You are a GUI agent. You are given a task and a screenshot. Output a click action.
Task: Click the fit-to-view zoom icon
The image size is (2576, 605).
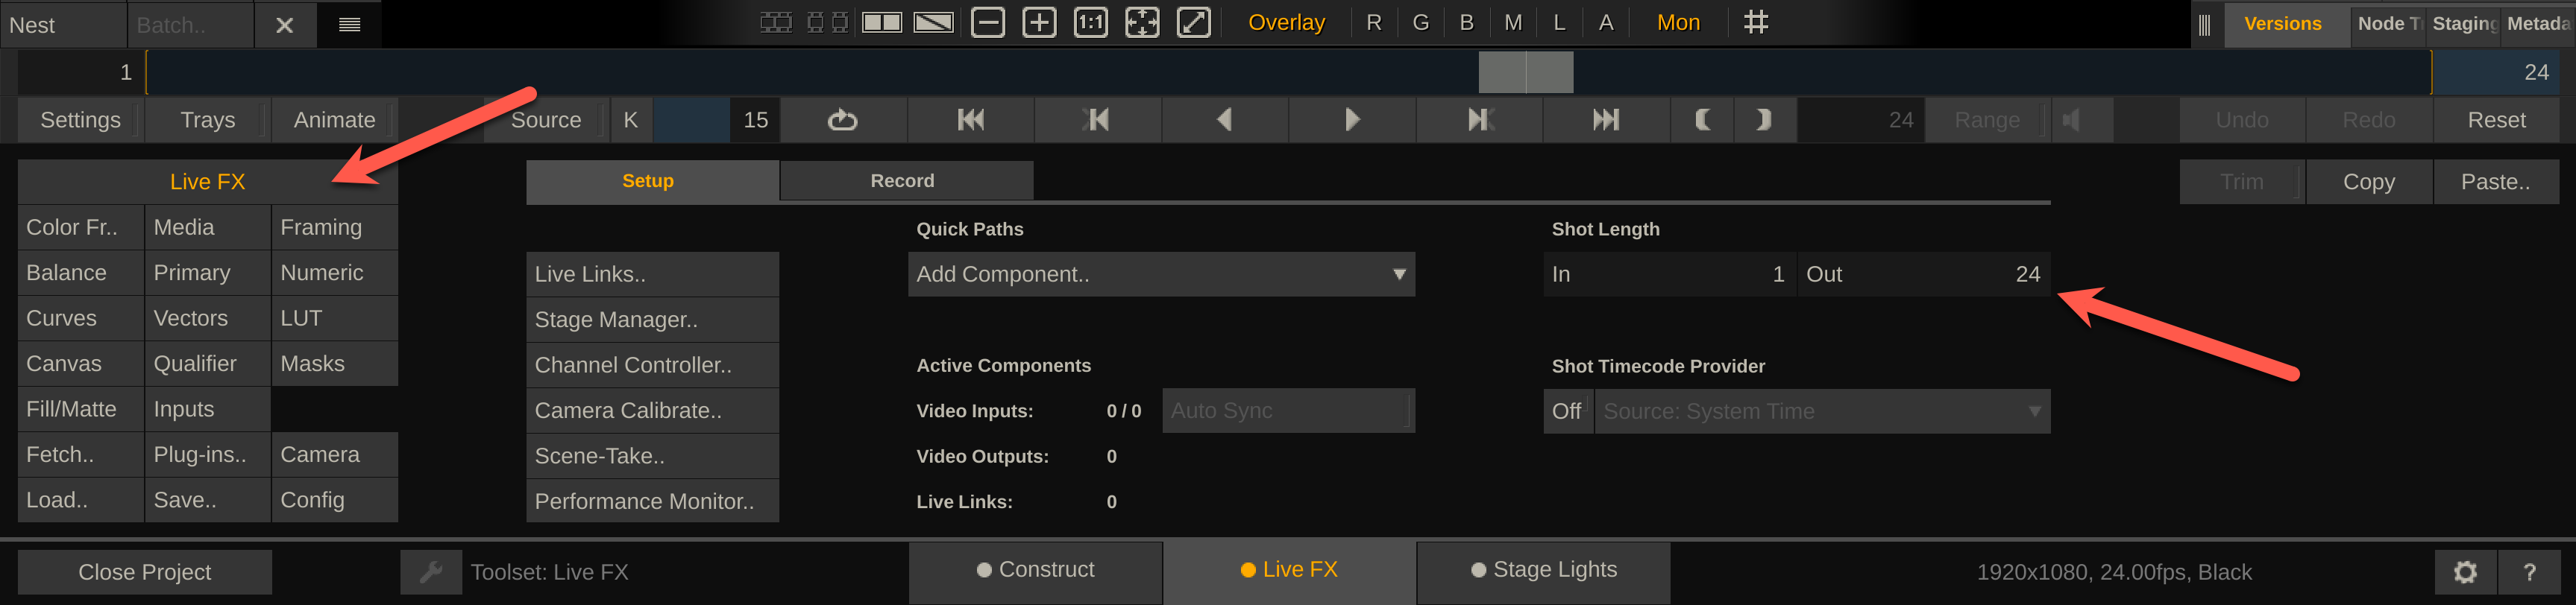(1142, 23)
